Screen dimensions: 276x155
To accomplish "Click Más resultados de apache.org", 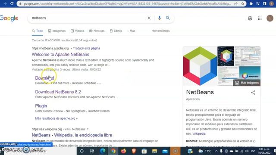I will point(56,118).
